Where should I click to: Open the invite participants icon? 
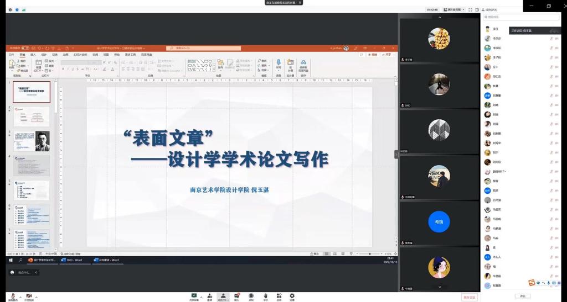[209, 296]
